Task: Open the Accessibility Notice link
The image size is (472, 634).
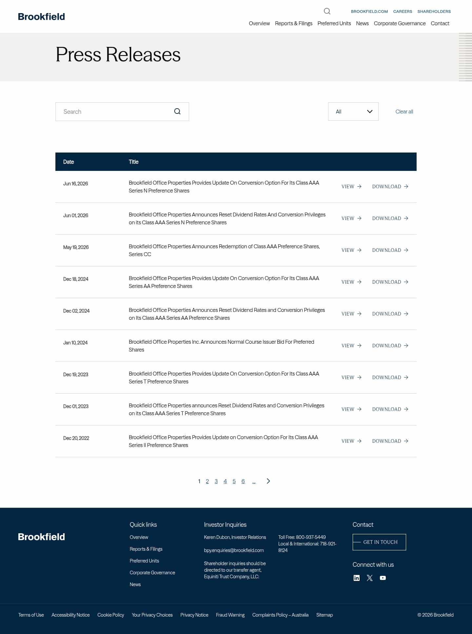Action: pyautogui.click(x=70, y=615)
